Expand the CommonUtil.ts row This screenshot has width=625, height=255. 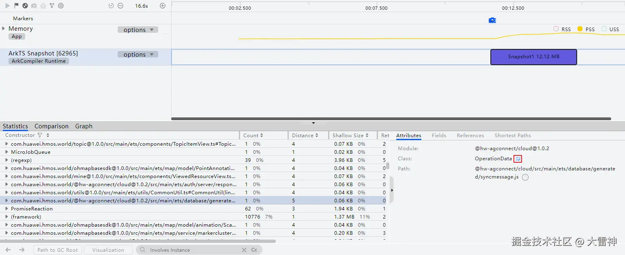pyautogui.click(x=6, y=192)
